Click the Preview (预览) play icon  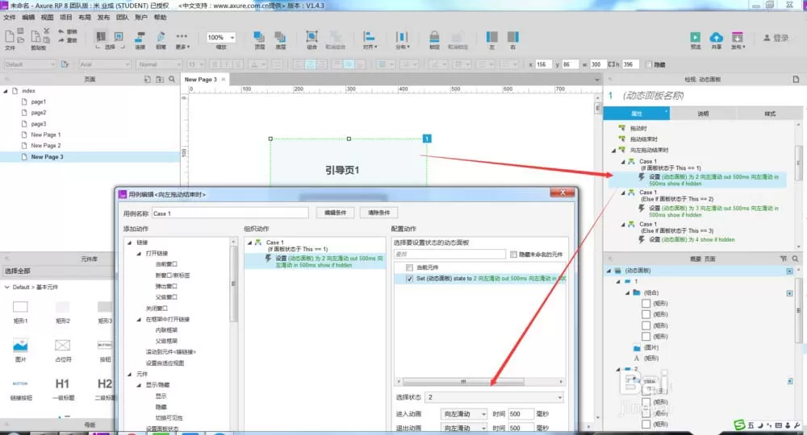(695, 37)
